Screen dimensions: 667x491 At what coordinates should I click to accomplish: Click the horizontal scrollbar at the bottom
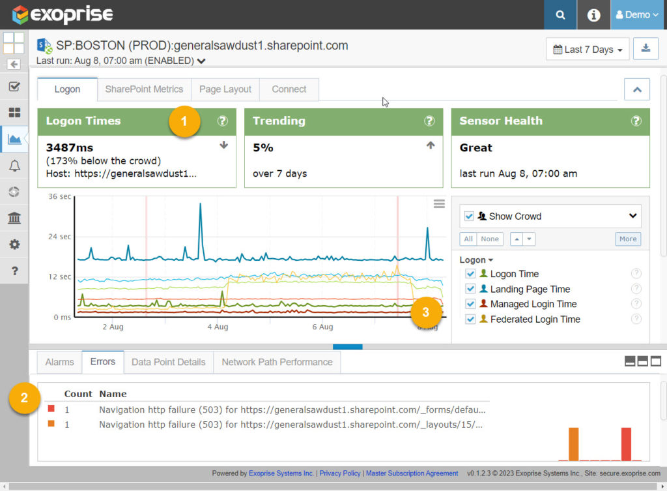tap(333, 486)
